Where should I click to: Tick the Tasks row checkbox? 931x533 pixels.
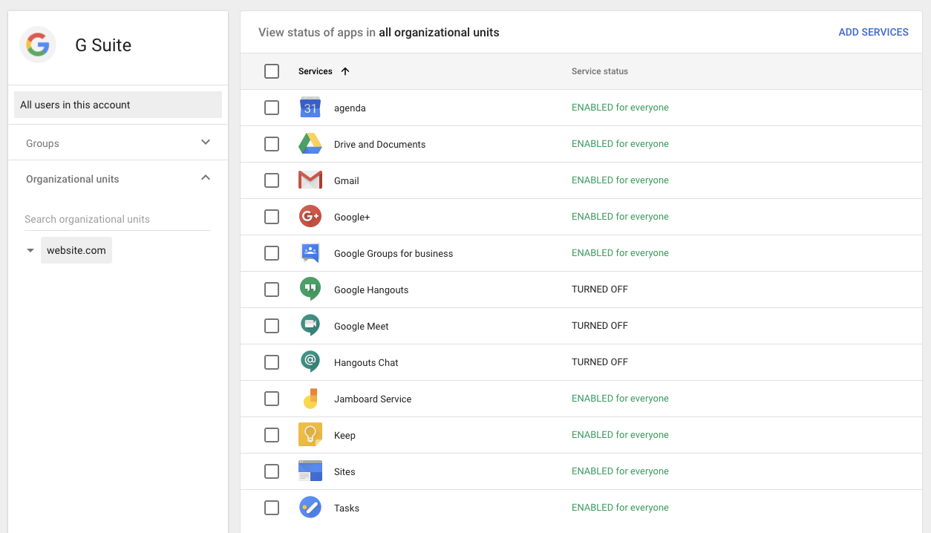(x=272, y=508)
